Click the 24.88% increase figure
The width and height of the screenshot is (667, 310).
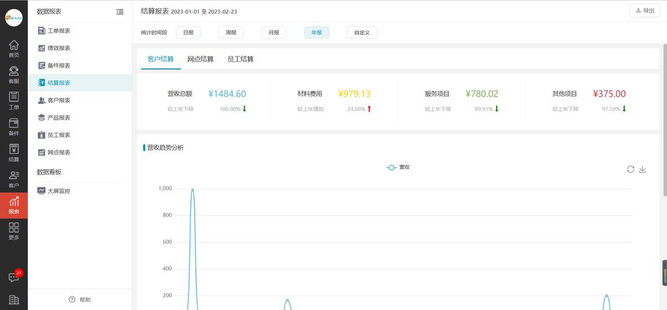click(x=356, y=109)
